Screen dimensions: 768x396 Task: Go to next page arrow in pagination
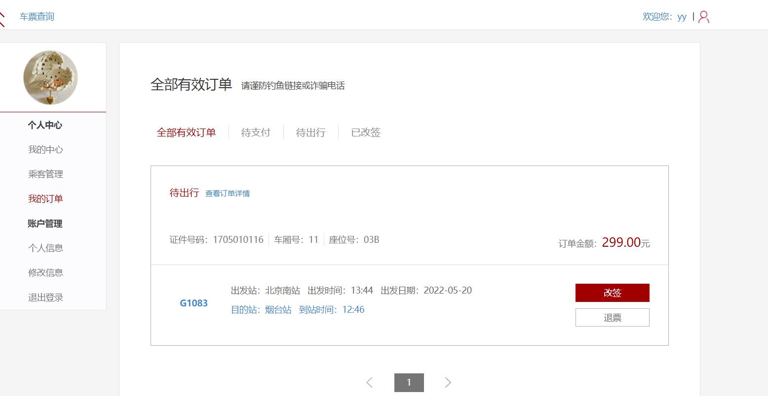click(x=448, y=382)
